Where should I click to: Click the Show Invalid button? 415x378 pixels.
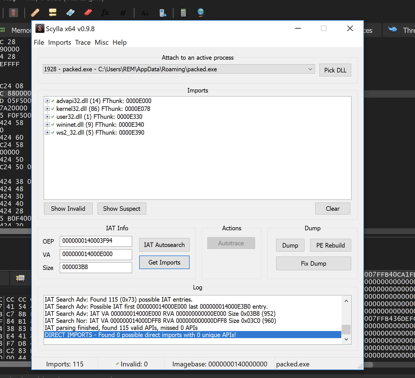tap(68, 209)
